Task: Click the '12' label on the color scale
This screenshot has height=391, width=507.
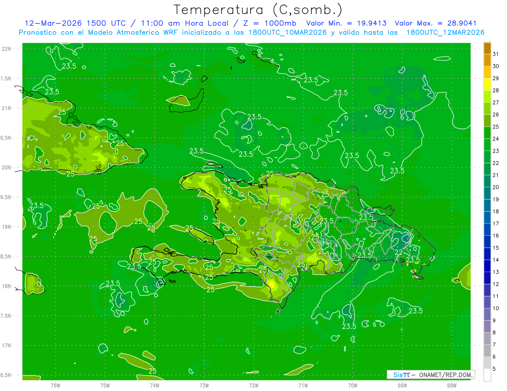Action: [496, 284]
